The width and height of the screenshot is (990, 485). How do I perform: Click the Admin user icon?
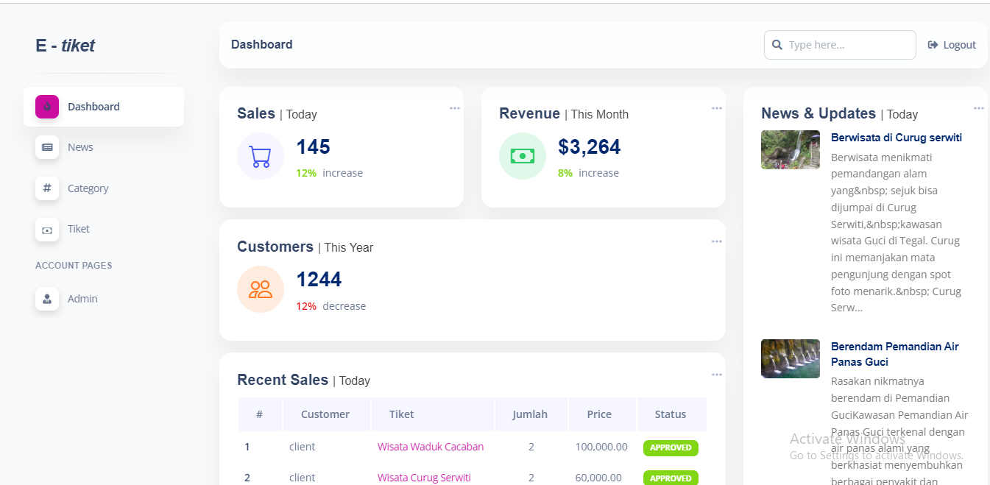tap(47, 299)
